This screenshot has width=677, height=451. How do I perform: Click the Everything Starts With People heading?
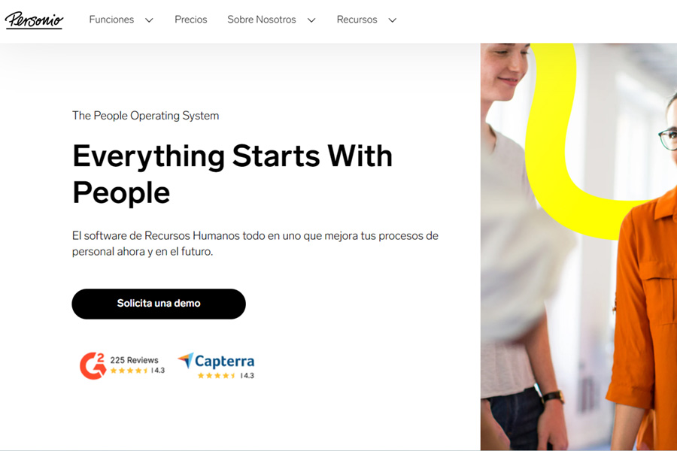(232, 174)
